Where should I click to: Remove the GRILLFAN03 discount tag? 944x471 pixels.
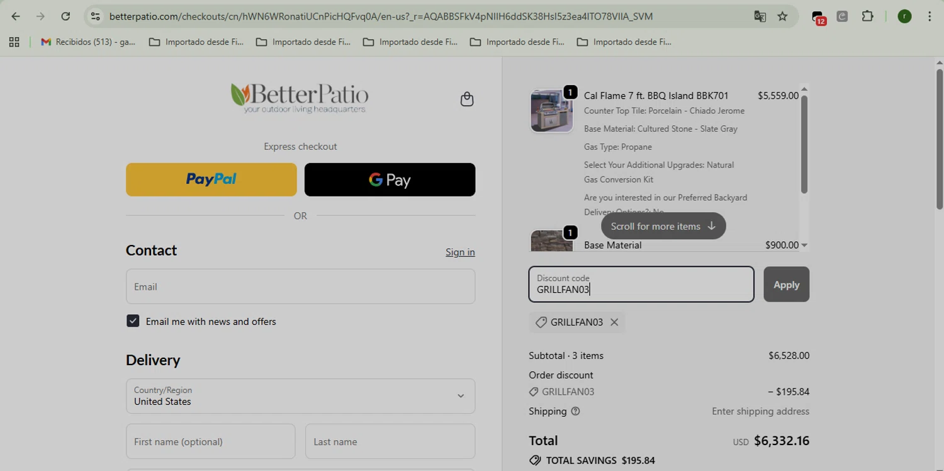614,322
